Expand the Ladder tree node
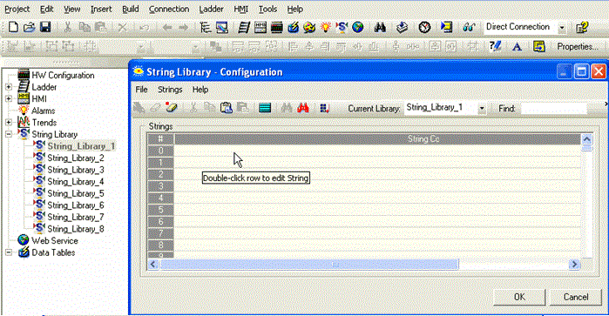 click(9, 87)
